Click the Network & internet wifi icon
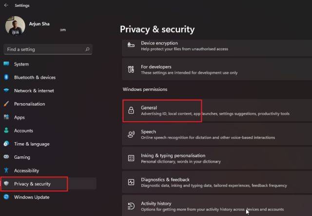The image size is (312, 216). tap(6, 90)
